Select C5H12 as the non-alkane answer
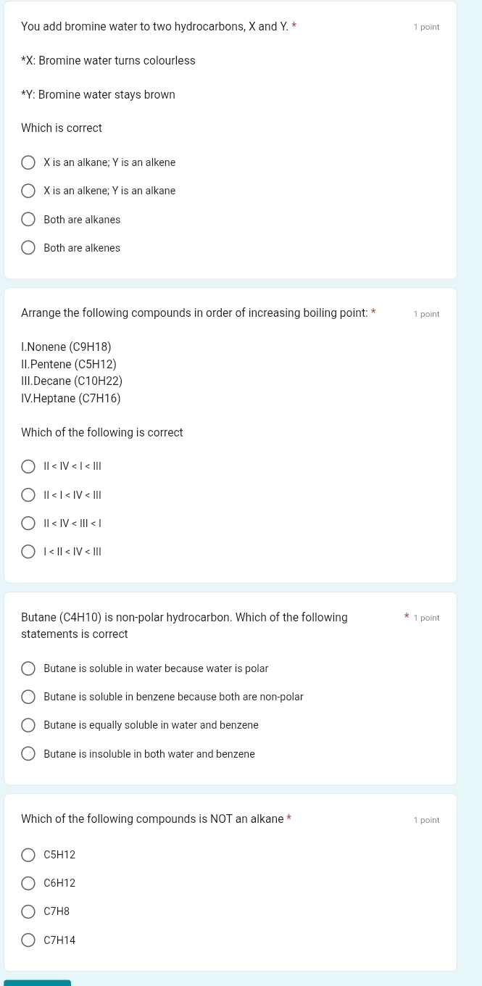Image resolution: width=482 pixels, height=986 pixels. coord(28,855)
